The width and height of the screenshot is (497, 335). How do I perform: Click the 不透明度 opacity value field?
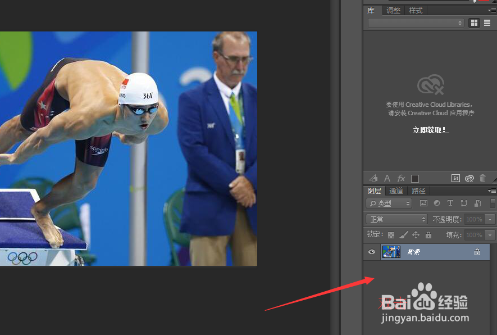click(475, 219)
